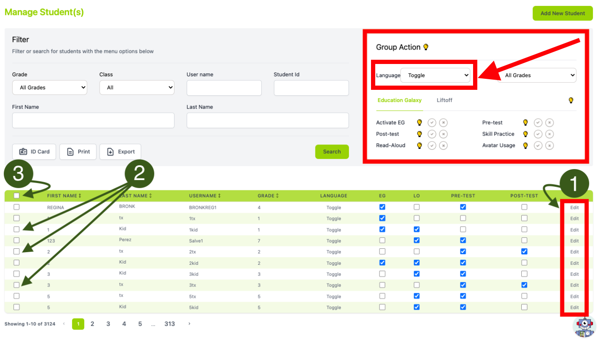Screen dimensions: 598x339
Task: Check the EG checkbox for username 5kid
Action: click(382, 307)
